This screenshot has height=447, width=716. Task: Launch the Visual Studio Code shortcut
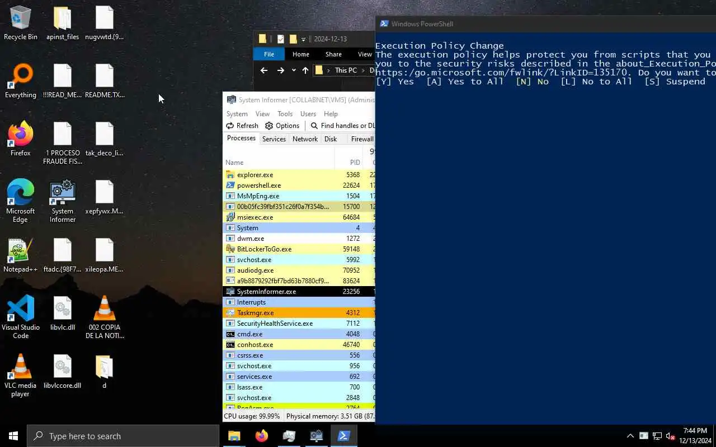click(x=21, y=318)
